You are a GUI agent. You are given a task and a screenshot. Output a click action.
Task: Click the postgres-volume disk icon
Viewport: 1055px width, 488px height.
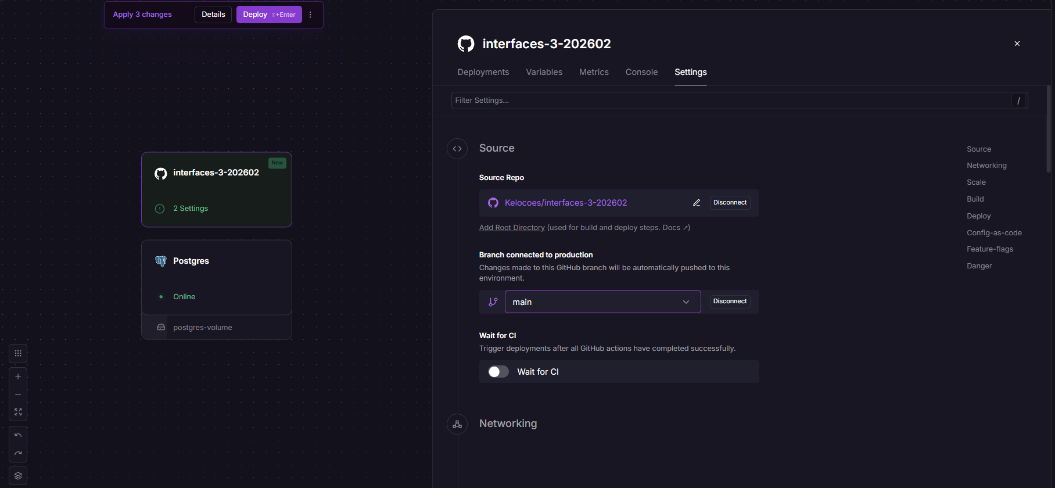[x=161, y=328]
